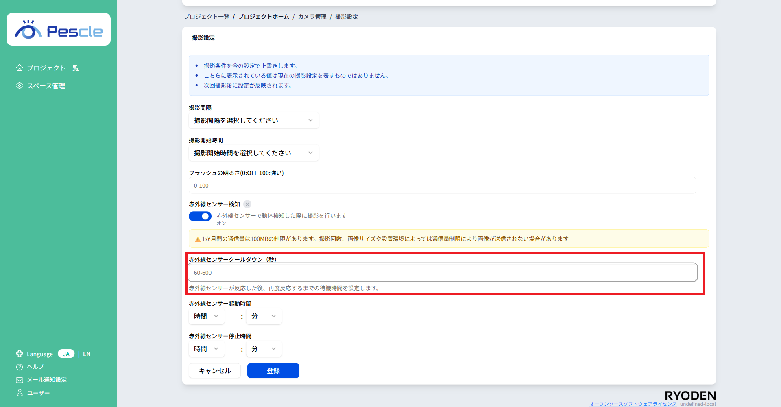Click the x icon beside 赤外線センサー検知
The width and height of the screenshot is (781, 407).
(x=247, y=204)
